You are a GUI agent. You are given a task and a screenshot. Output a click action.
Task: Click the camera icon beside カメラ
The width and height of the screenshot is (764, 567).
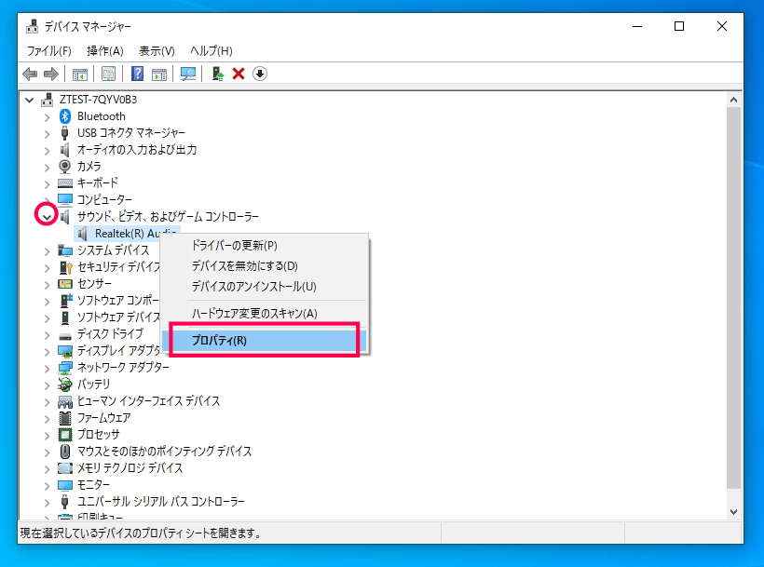pyautogui.click(x=65, y=167)
